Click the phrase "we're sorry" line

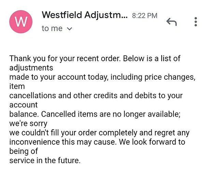click(28, 123)
